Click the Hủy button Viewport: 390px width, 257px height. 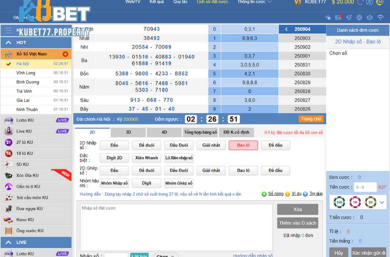point(339,252)
